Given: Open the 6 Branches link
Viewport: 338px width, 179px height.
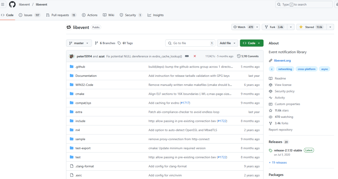Looking at the screenshot, I should (x=105, y=43).
